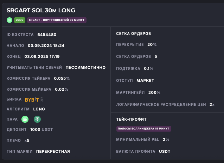The width and height of the screenshot is (224, 163).
Task: Click the maker commission 0.02% value
Action: pos(61,89)
